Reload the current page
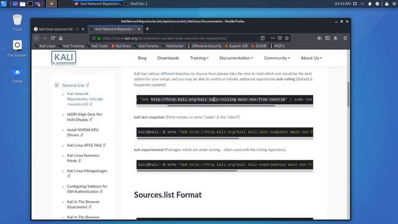Screen dimensions: 398x224 pyautogui.click(x=53, y=38)
